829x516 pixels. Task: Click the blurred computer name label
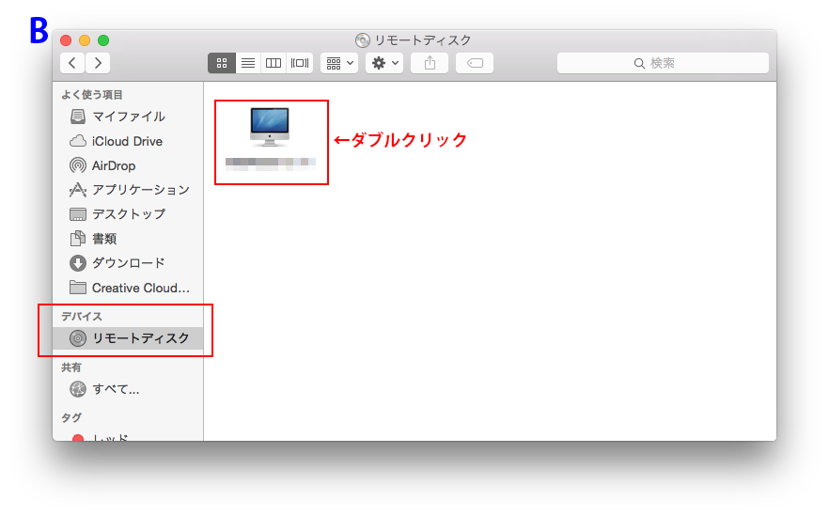(270, 164)
